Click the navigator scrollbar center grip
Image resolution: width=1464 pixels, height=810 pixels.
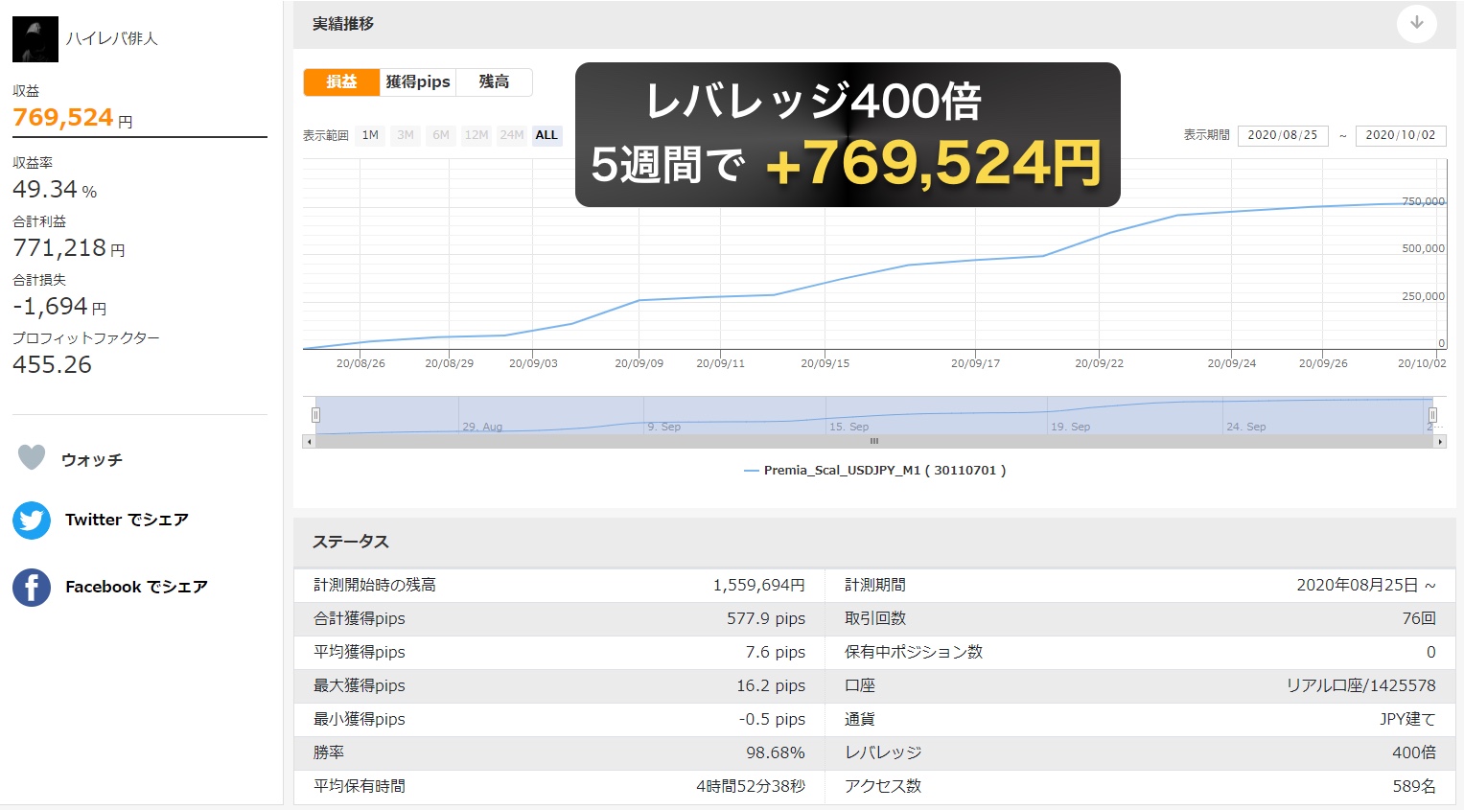pyautogui.click(x=874, y=442)
